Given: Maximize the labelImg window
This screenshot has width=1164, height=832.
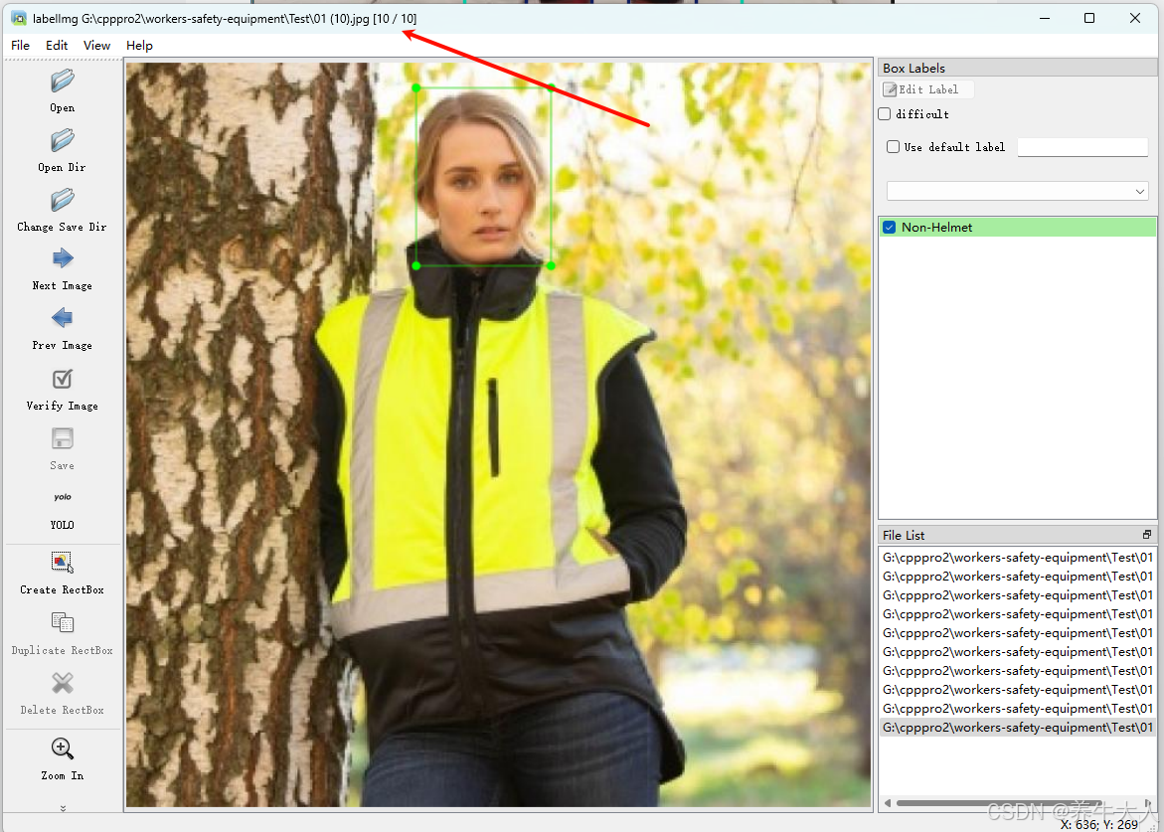Looking at the screenshot, I should [1089, 18].
